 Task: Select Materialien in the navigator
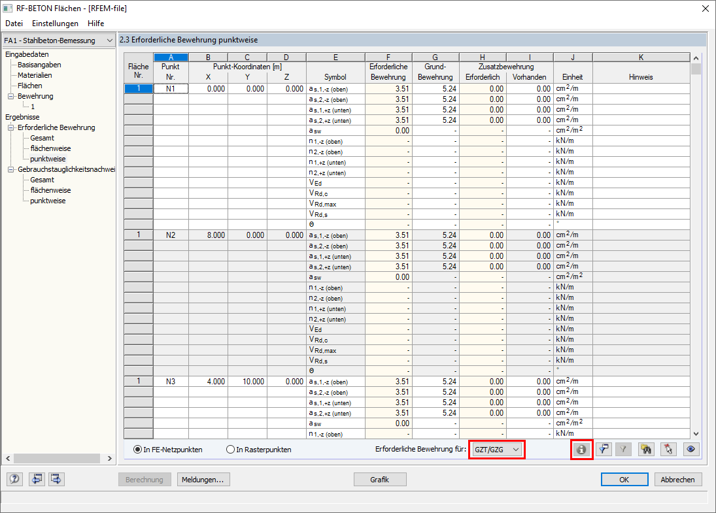pyautogui.click(x=35, y=75)
